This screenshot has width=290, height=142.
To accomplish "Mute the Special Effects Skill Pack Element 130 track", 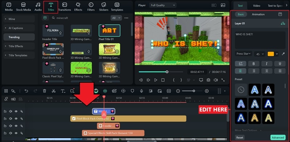I will 11,133.
